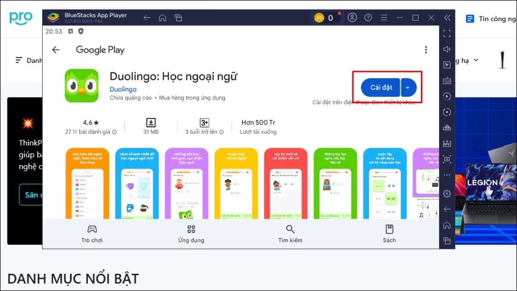Open the background page Danh mục menu
The image size is (517, 291).
coord(29,60)
